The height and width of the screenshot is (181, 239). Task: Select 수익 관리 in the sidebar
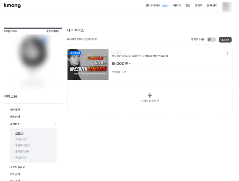coord(14,174)
